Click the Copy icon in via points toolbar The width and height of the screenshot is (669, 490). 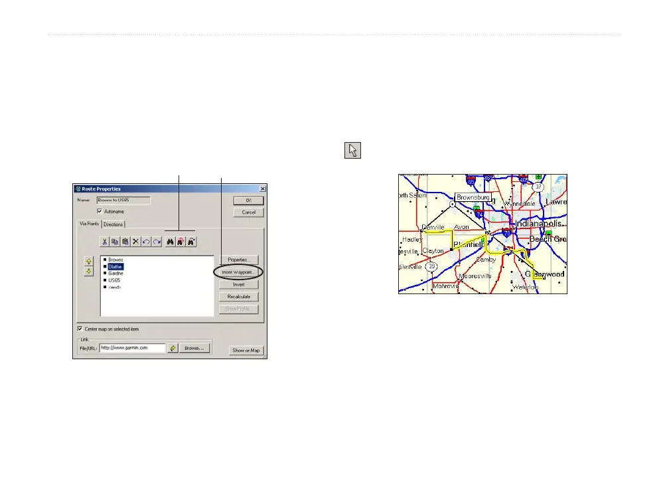[115, 242]
